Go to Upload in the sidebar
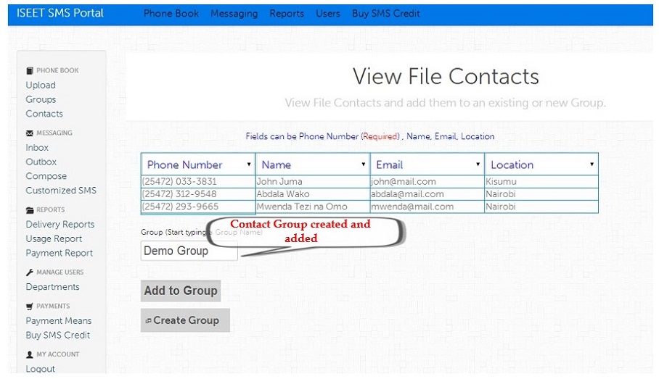The height and width of the screenshot is (379, 659). click(x=41, y=85)
